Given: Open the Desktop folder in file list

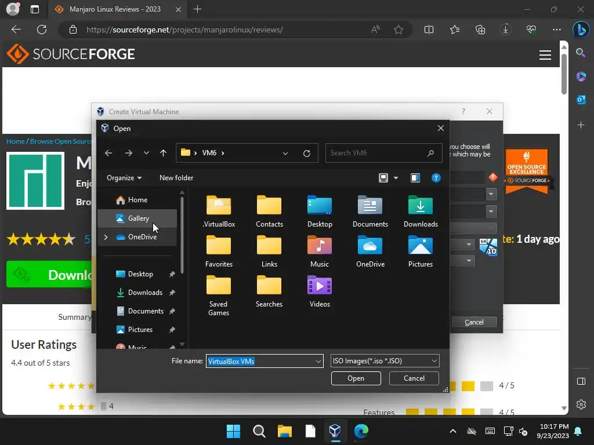Looking at the screenshot, I should (320, 211).
